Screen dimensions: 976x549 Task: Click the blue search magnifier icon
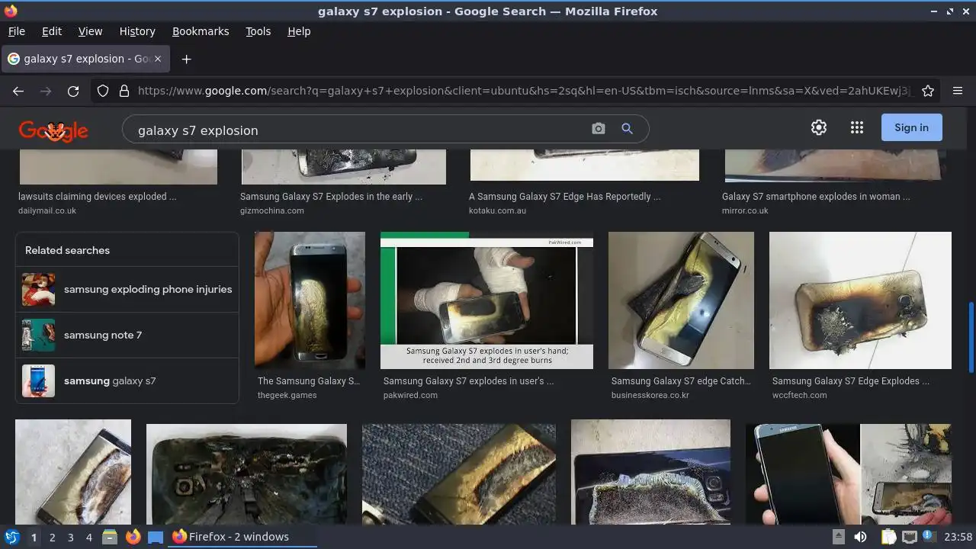(628, 129)
